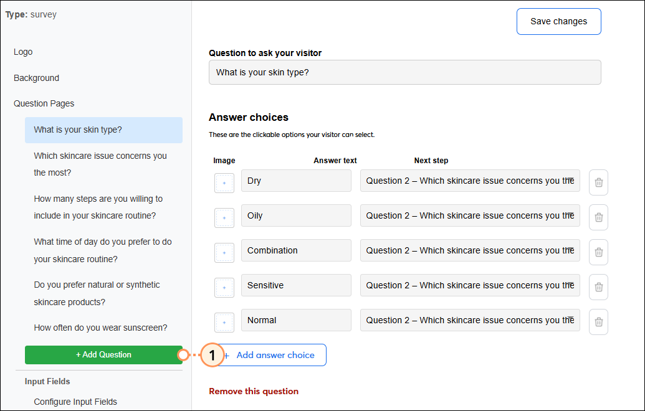
Task: Click the question text input field
Action: pyautogui.click(x=404, y=72)
